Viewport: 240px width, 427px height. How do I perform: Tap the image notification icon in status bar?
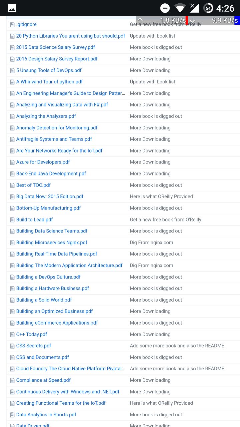coord(12,8)
